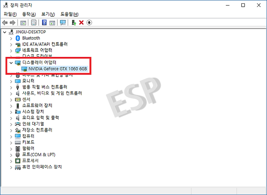
Task: Scan for hardware changes via monitor icon
Action: point(63,23)
